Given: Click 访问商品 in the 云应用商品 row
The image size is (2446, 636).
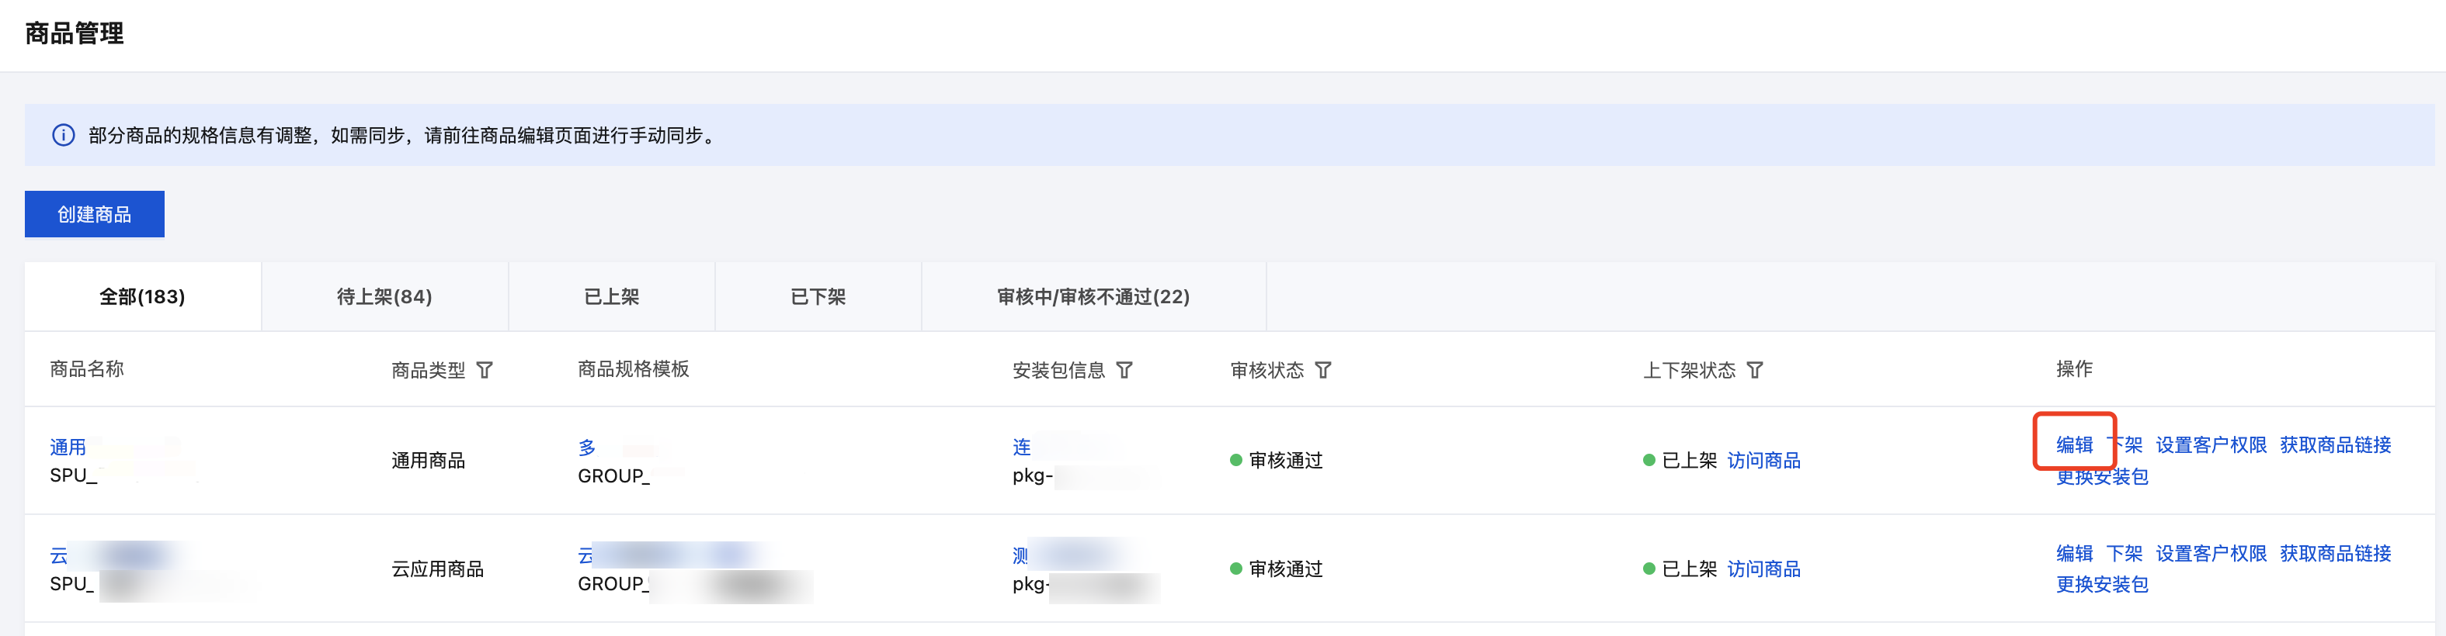Looking at the screenshot, I should (1763, 569).
